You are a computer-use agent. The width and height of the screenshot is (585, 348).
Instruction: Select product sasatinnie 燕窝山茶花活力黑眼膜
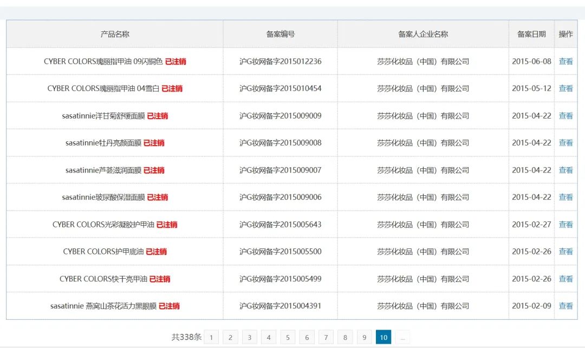coord(103,306)
